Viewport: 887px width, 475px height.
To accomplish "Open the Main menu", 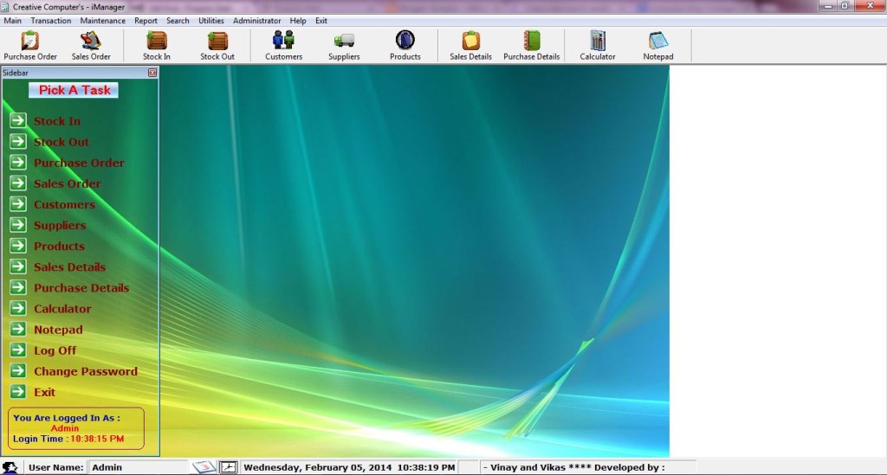I will [x=12, y=21].
